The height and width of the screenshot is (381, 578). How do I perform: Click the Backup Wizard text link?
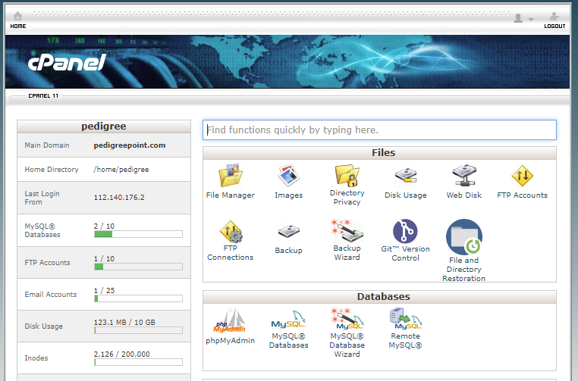click(347, 252)
